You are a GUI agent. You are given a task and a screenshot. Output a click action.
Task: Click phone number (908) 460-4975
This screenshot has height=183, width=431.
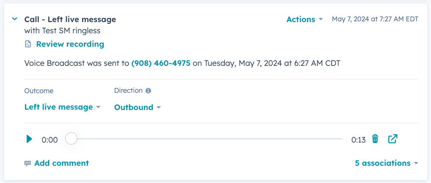[161, 63]
